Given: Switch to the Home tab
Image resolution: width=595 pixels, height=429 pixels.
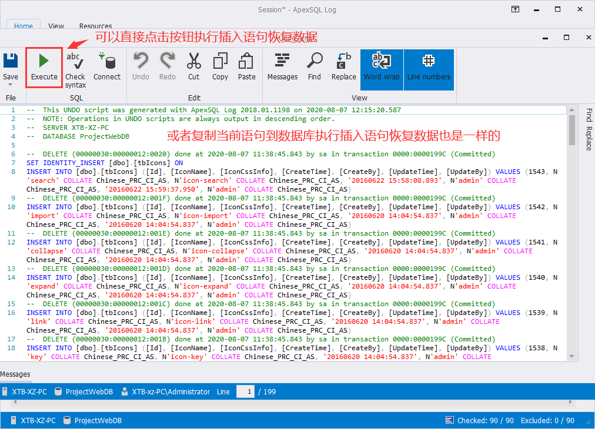Looking at the screenshot, I should (x=24, y=26).
